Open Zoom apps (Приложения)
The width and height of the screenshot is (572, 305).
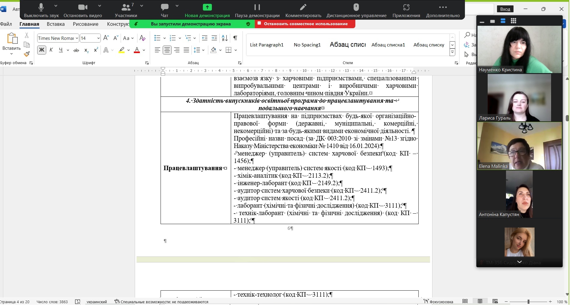[406, 10]
